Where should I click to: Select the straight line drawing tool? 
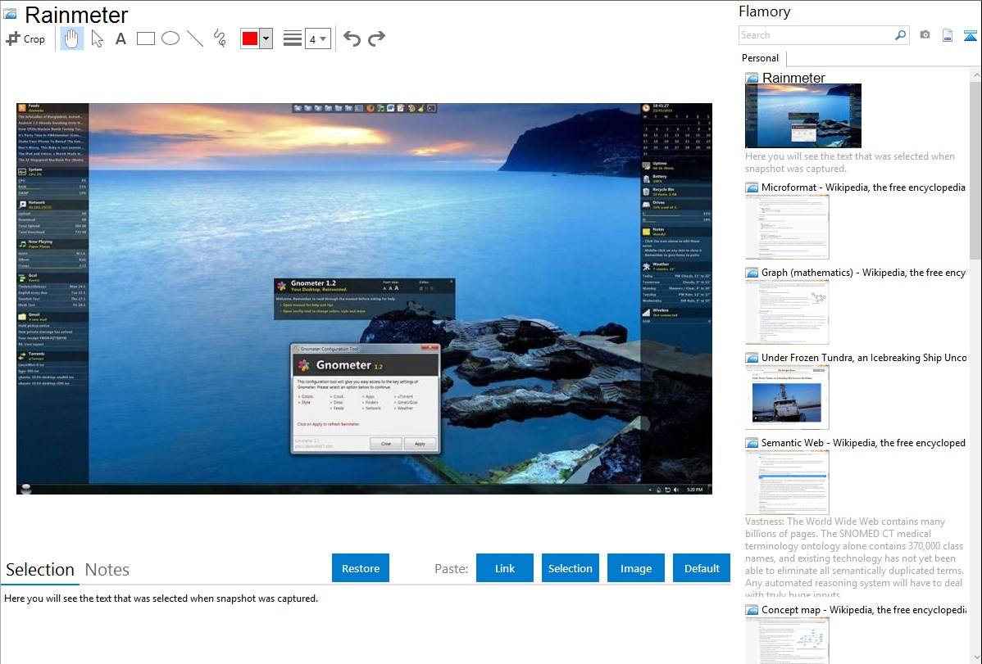pyautogui.click(x=195, y=38)
